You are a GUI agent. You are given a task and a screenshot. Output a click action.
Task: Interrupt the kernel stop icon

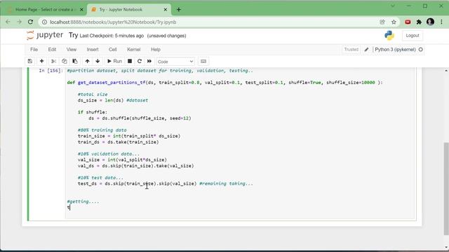tap(130, 62)
